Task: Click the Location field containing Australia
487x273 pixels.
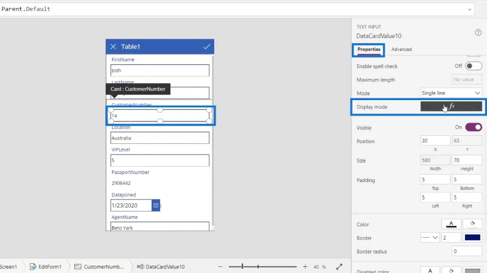Action: point(159,138)
